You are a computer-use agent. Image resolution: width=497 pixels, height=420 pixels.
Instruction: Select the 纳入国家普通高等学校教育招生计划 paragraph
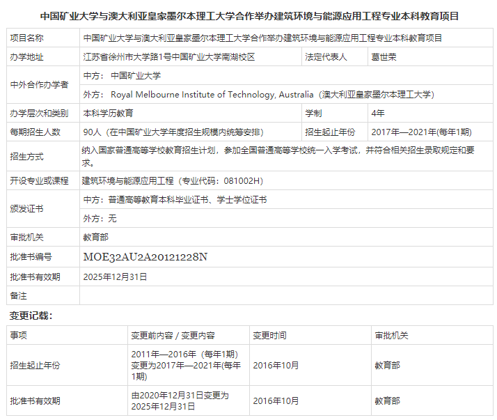[x=278, y=157]
